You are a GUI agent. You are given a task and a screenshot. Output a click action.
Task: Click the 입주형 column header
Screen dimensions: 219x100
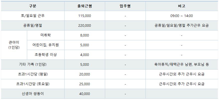pyautogui.click(x=125, y=6)
